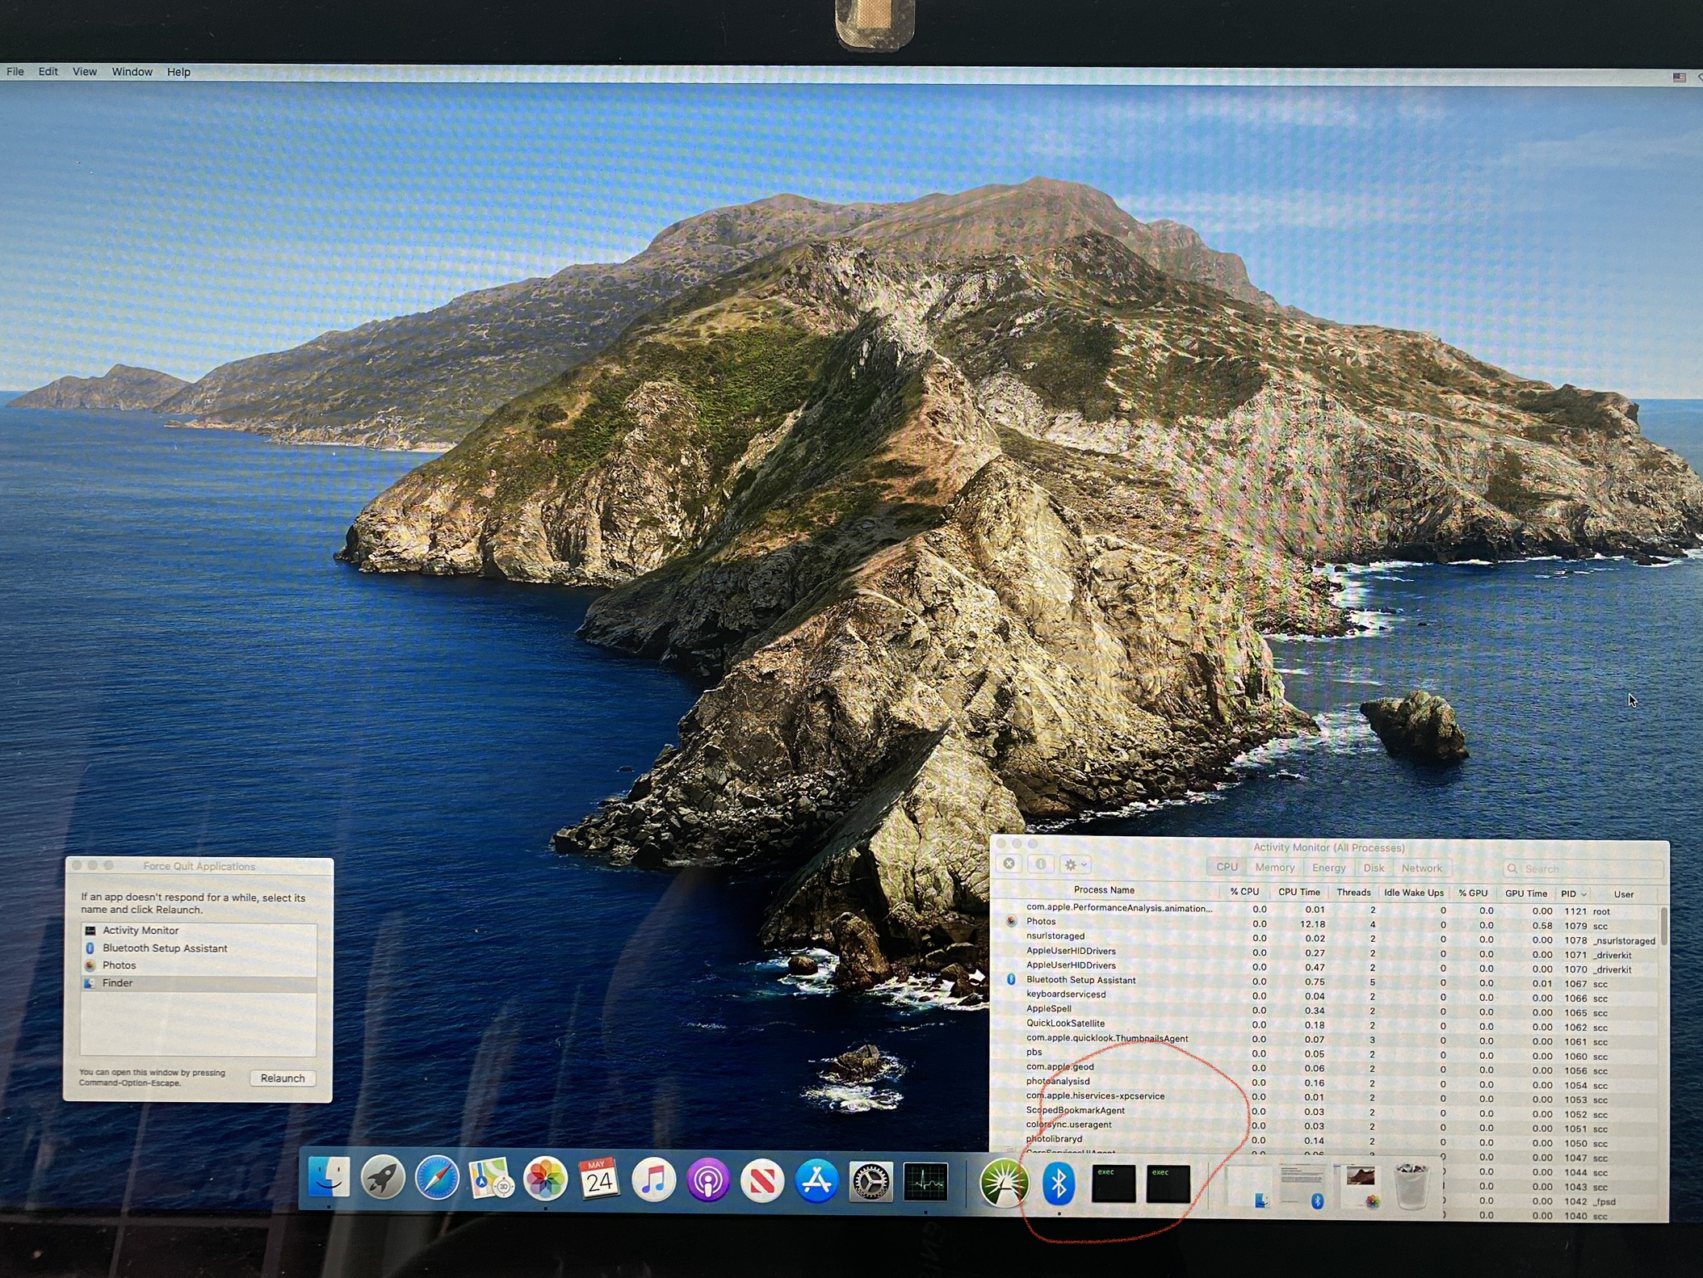
Task: Open the Window menu in menu bar
Action: point(132,72)
